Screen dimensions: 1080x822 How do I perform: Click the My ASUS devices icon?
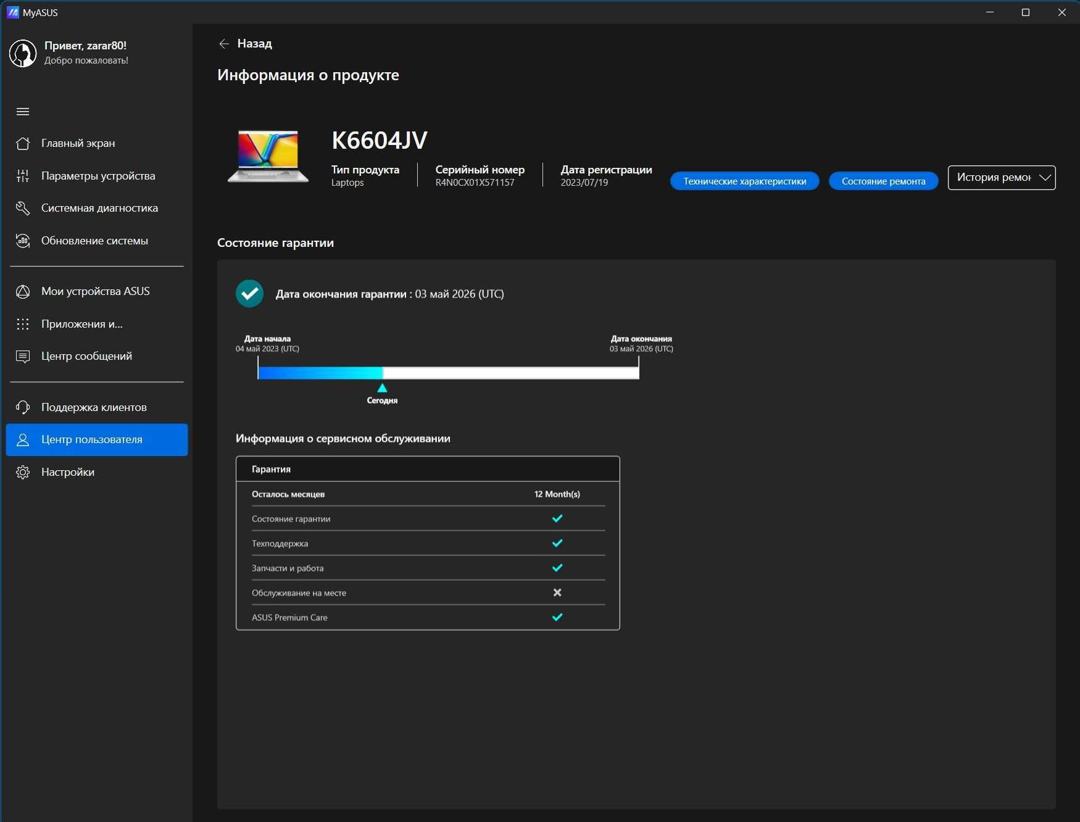click(23, 291)
